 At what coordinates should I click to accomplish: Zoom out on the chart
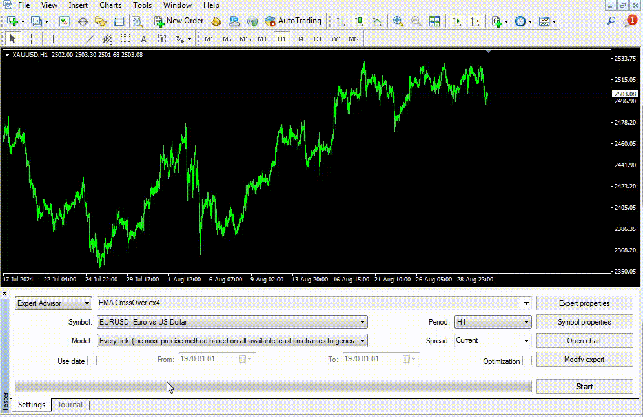[x=416, y=21]
